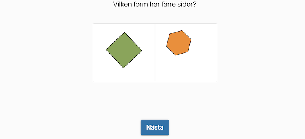The height and width of the screenshot is (139, 305).
Task: Choose the right answer card
Action: (186, 53)
